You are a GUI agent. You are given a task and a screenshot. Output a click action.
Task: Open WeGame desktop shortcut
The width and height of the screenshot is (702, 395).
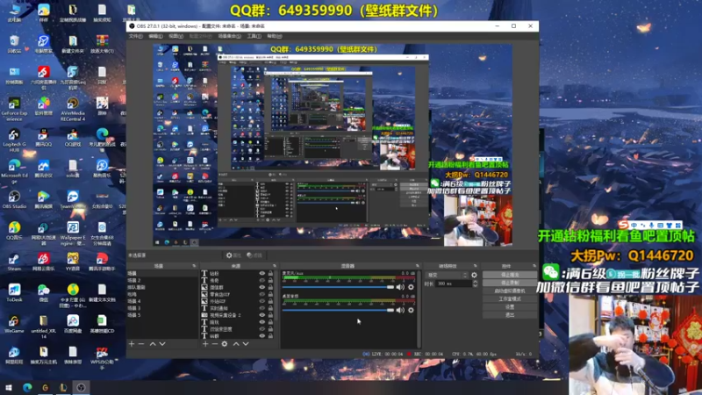14,324
